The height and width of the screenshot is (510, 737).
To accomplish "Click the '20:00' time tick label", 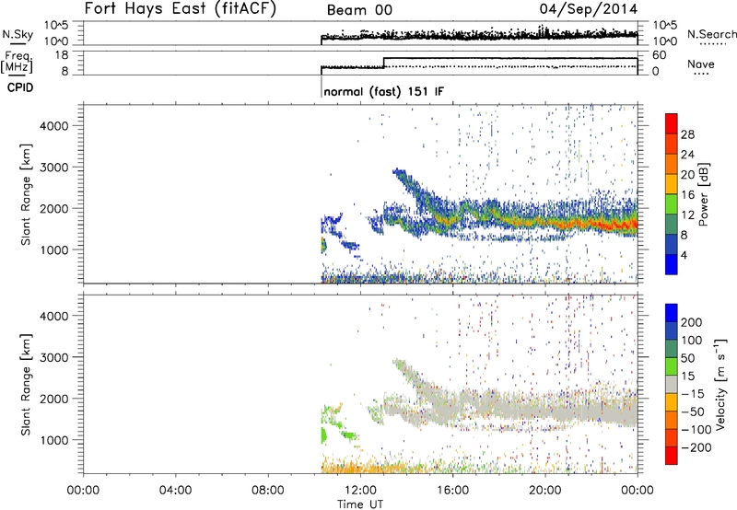I will click(x=544, y=491).
